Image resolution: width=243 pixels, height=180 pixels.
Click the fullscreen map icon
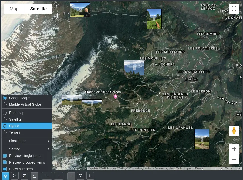234,8
